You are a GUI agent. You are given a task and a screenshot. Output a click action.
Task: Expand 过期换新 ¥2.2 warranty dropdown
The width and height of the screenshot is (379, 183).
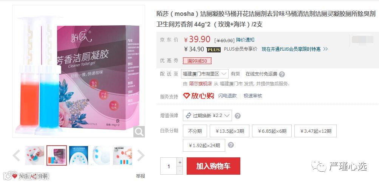pyautogui.click(x=207, y=115)
